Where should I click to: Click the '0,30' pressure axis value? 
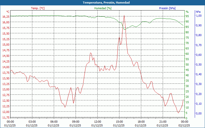click(198, 84)
